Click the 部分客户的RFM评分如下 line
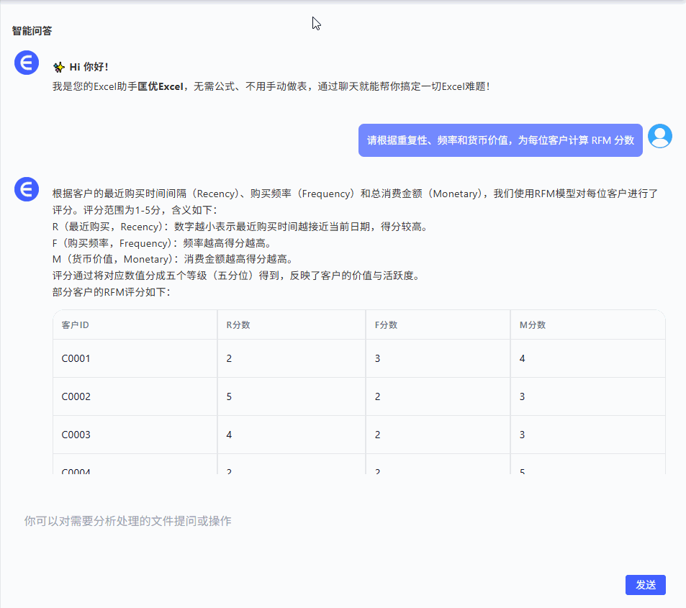 [111, 292]
